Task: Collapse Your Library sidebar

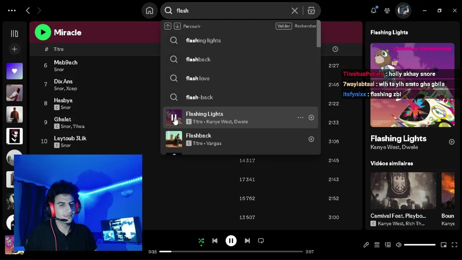Action: pyautogui.click(x=14, y=34)
